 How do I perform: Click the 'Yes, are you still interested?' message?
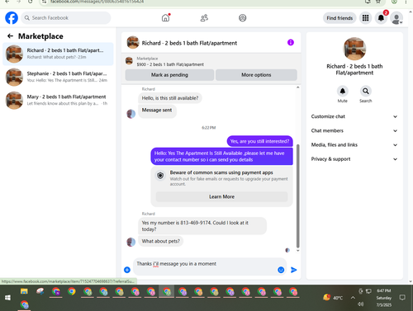pyautogui.click(x=259, y=141)
